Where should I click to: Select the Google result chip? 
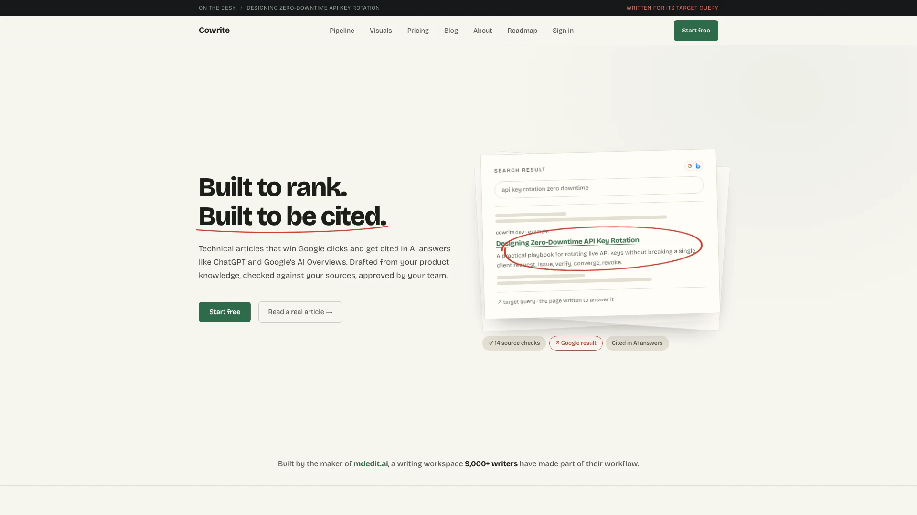click(x=576, y=343)
